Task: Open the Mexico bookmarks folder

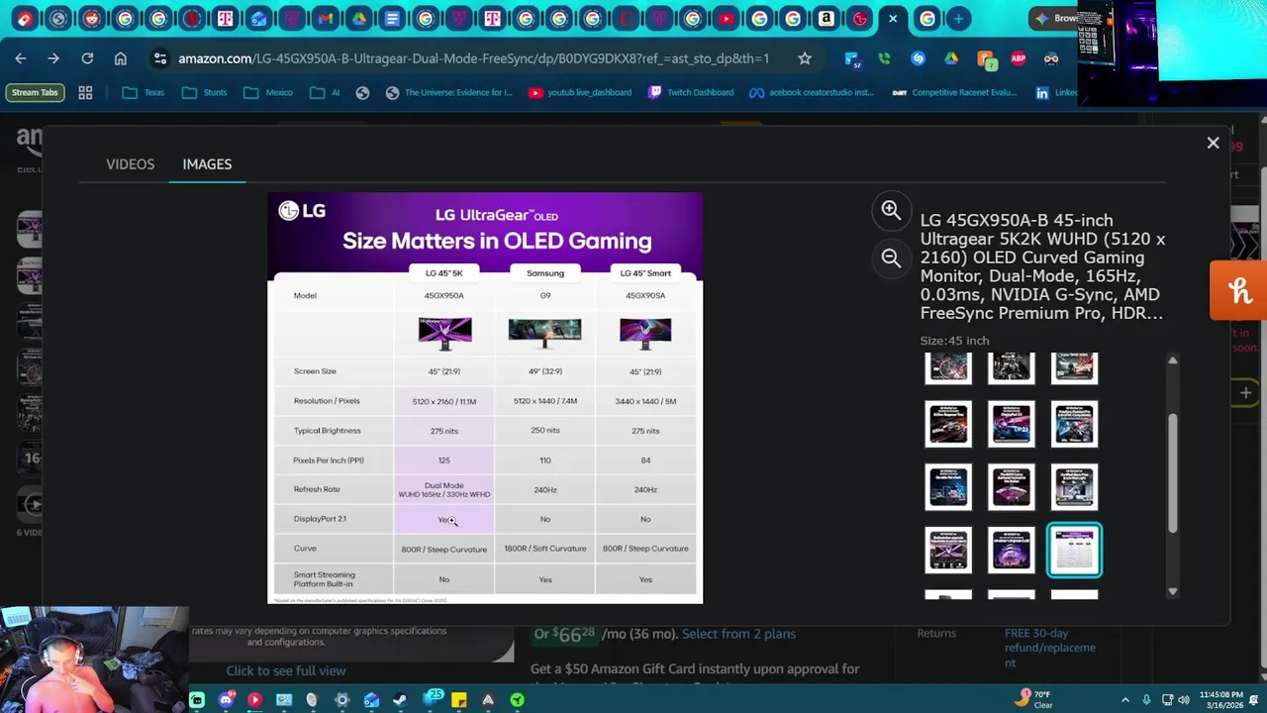Action: tap(267, 92)
